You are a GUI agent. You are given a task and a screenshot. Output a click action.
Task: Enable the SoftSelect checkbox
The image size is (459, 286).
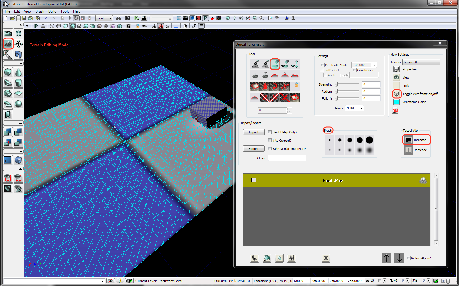322,70
